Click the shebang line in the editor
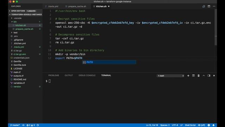 coord(70,11)
